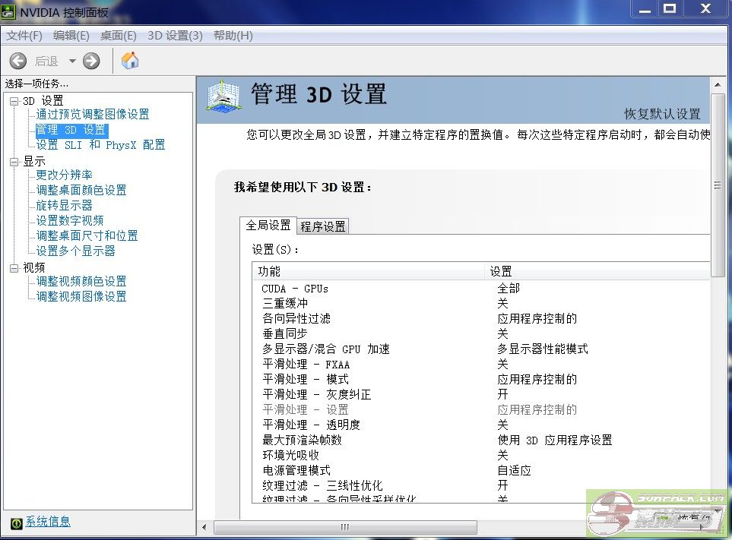Open the 桌面(E) menu

[x=118, y=36]
